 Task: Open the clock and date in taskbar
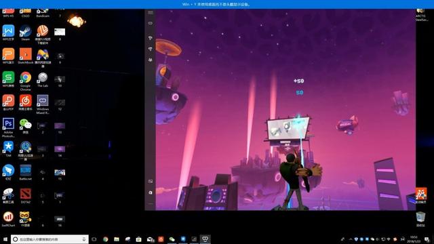(x=414, y=239)
